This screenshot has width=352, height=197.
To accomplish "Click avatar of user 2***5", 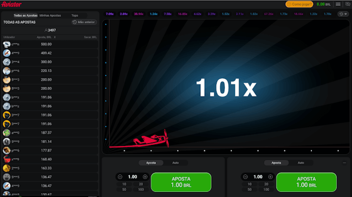I will coord(6,168).
